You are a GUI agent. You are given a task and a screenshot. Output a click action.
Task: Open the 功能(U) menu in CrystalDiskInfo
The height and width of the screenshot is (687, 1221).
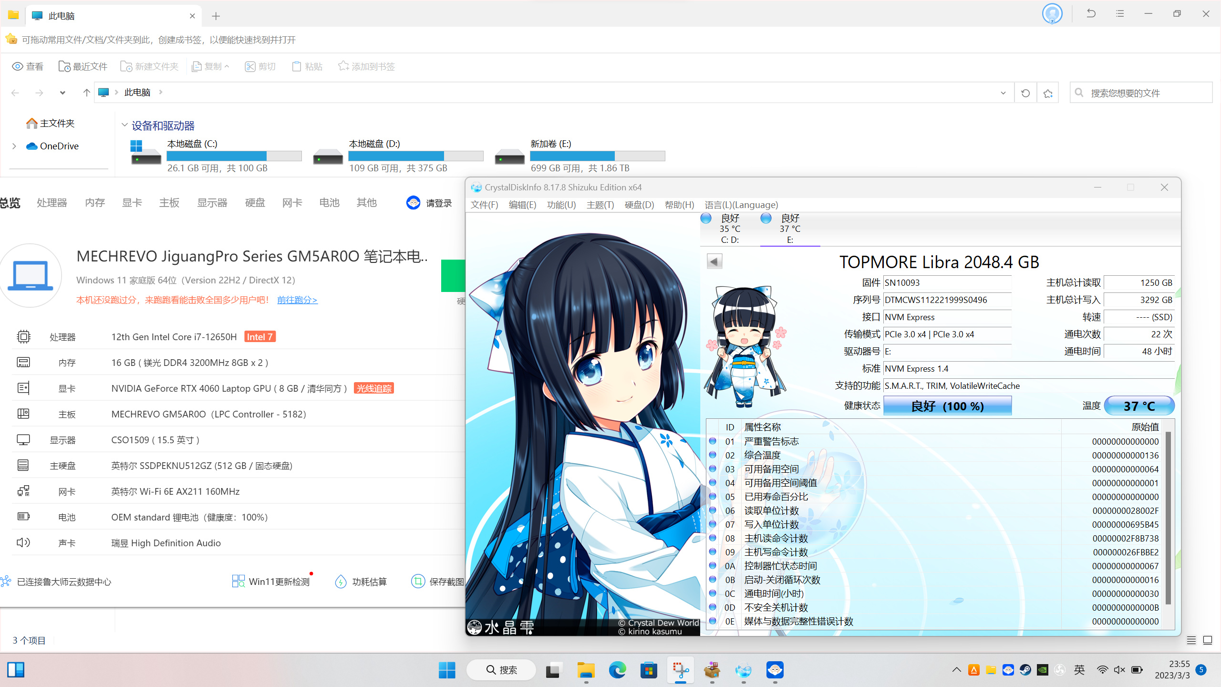(561, 205)
